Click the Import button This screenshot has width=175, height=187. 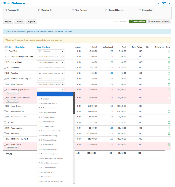(8, 22)
